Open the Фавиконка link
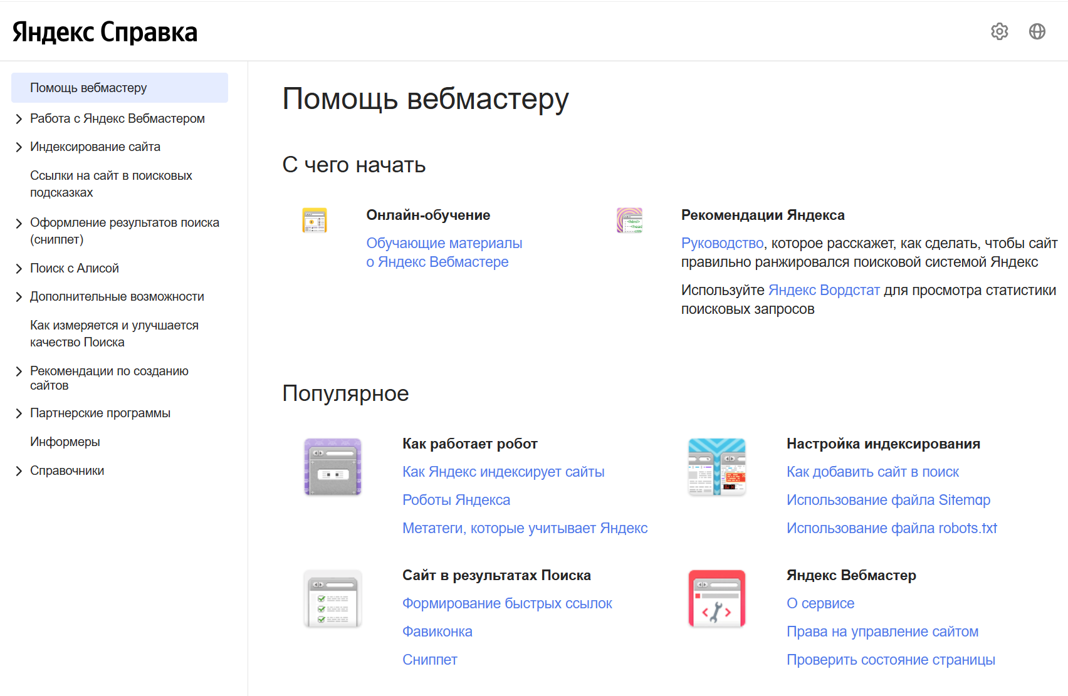 coord(437,631)
